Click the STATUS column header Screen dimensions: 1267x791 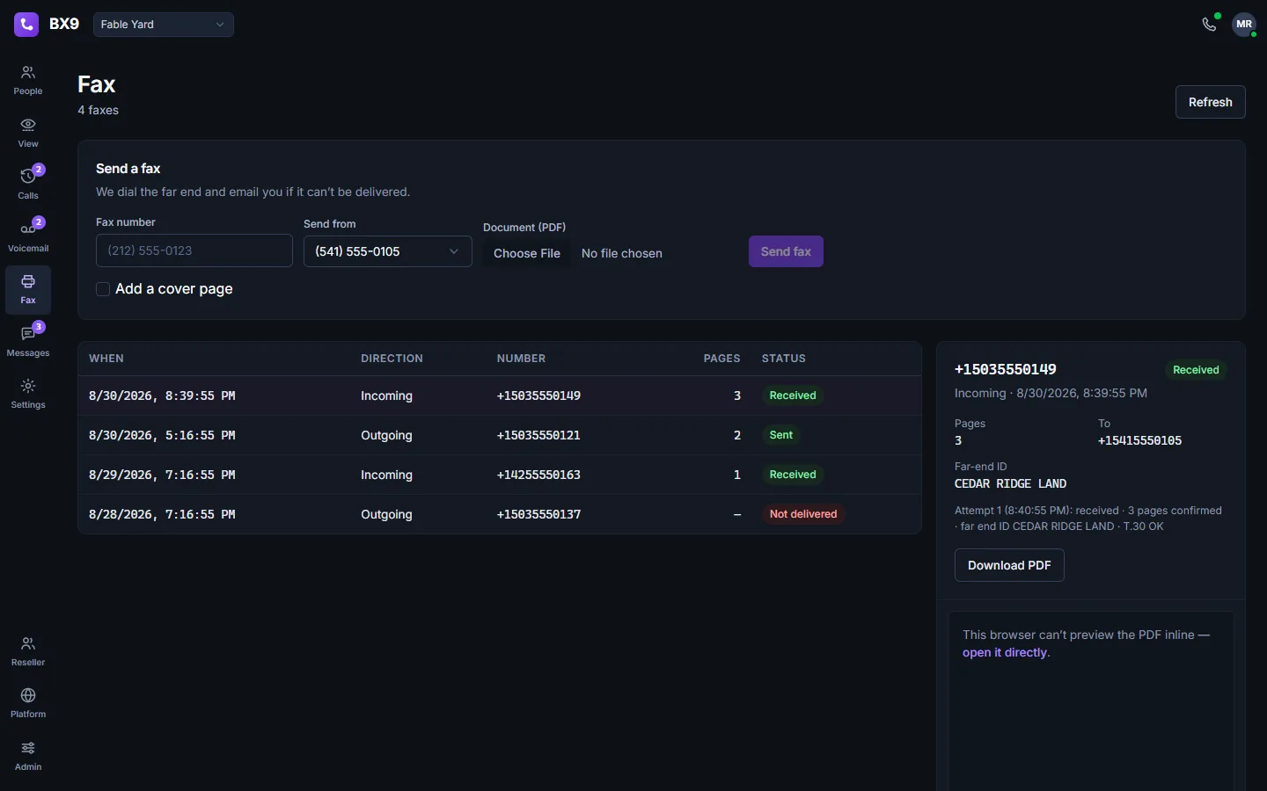point(784,359)
